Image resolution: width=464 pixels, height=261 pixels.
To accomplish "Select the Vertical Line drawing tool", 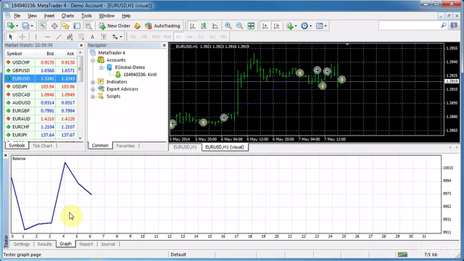I will pyautogui.click(x=36, y=37).
